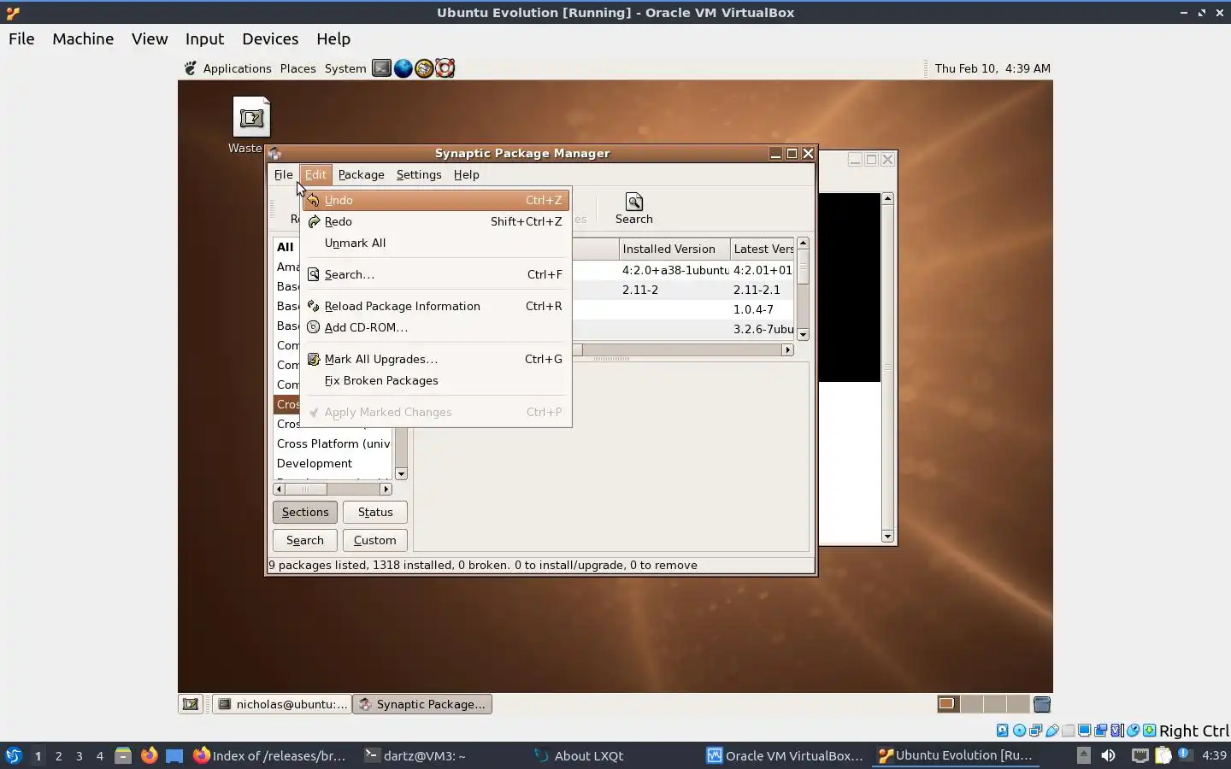The width and height of the screenshot is (1231, 769).
Task: Click the Search filter button at bottom left
Action: pyautogui.click(x=305, y=540)
